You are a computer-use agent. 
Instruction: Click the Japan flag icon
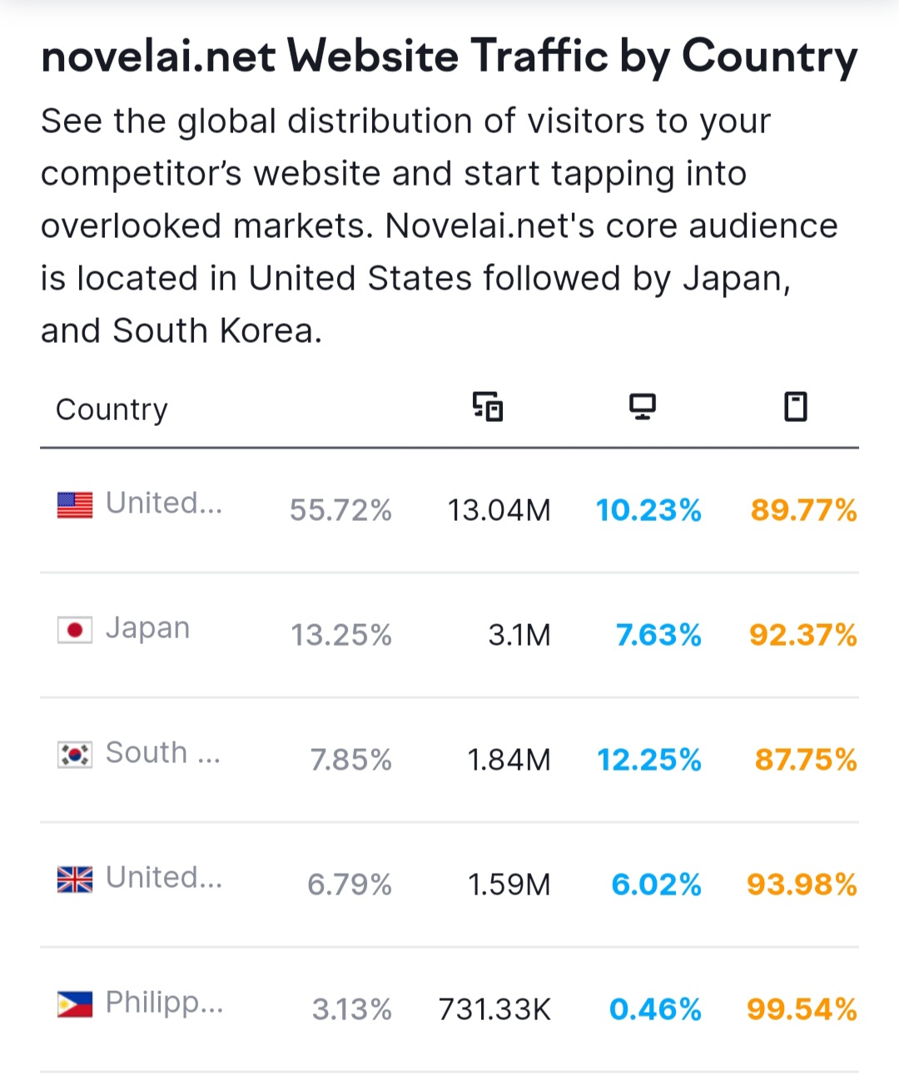pos(75,630)
